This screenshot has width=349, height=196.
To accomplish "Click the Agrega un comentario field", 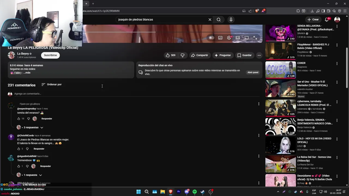I will click(137, 94).
